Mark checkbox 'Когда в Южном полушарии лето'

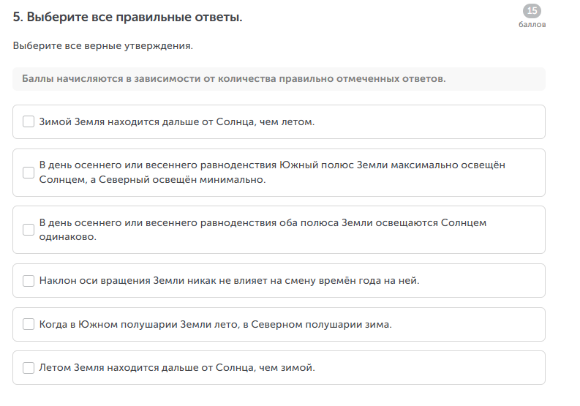click(x=29, y=324)
